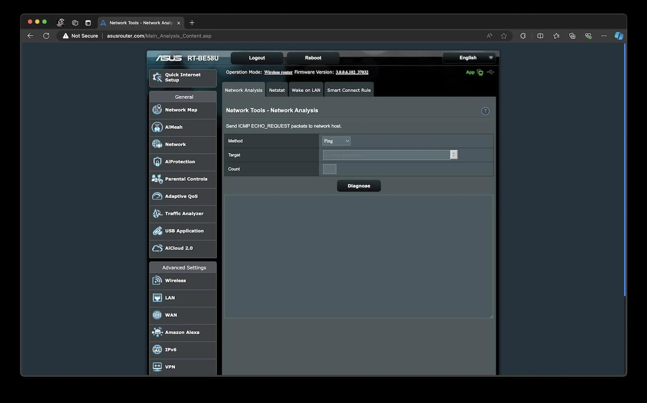
Task: Expand the Target field dropdown arrow
Action: [454, 155]
